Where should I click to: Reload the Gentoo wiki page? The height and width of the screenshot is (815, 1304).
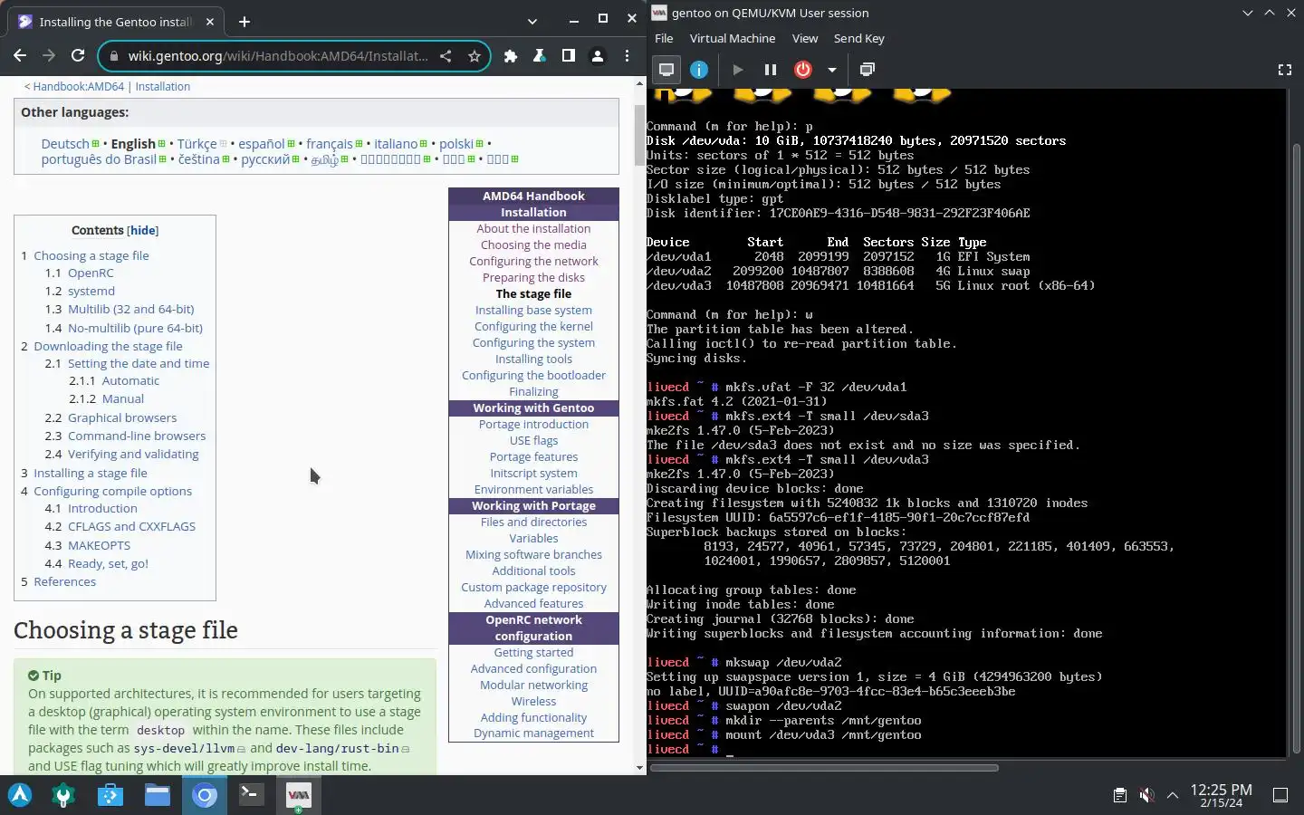(x=78, y=55)
